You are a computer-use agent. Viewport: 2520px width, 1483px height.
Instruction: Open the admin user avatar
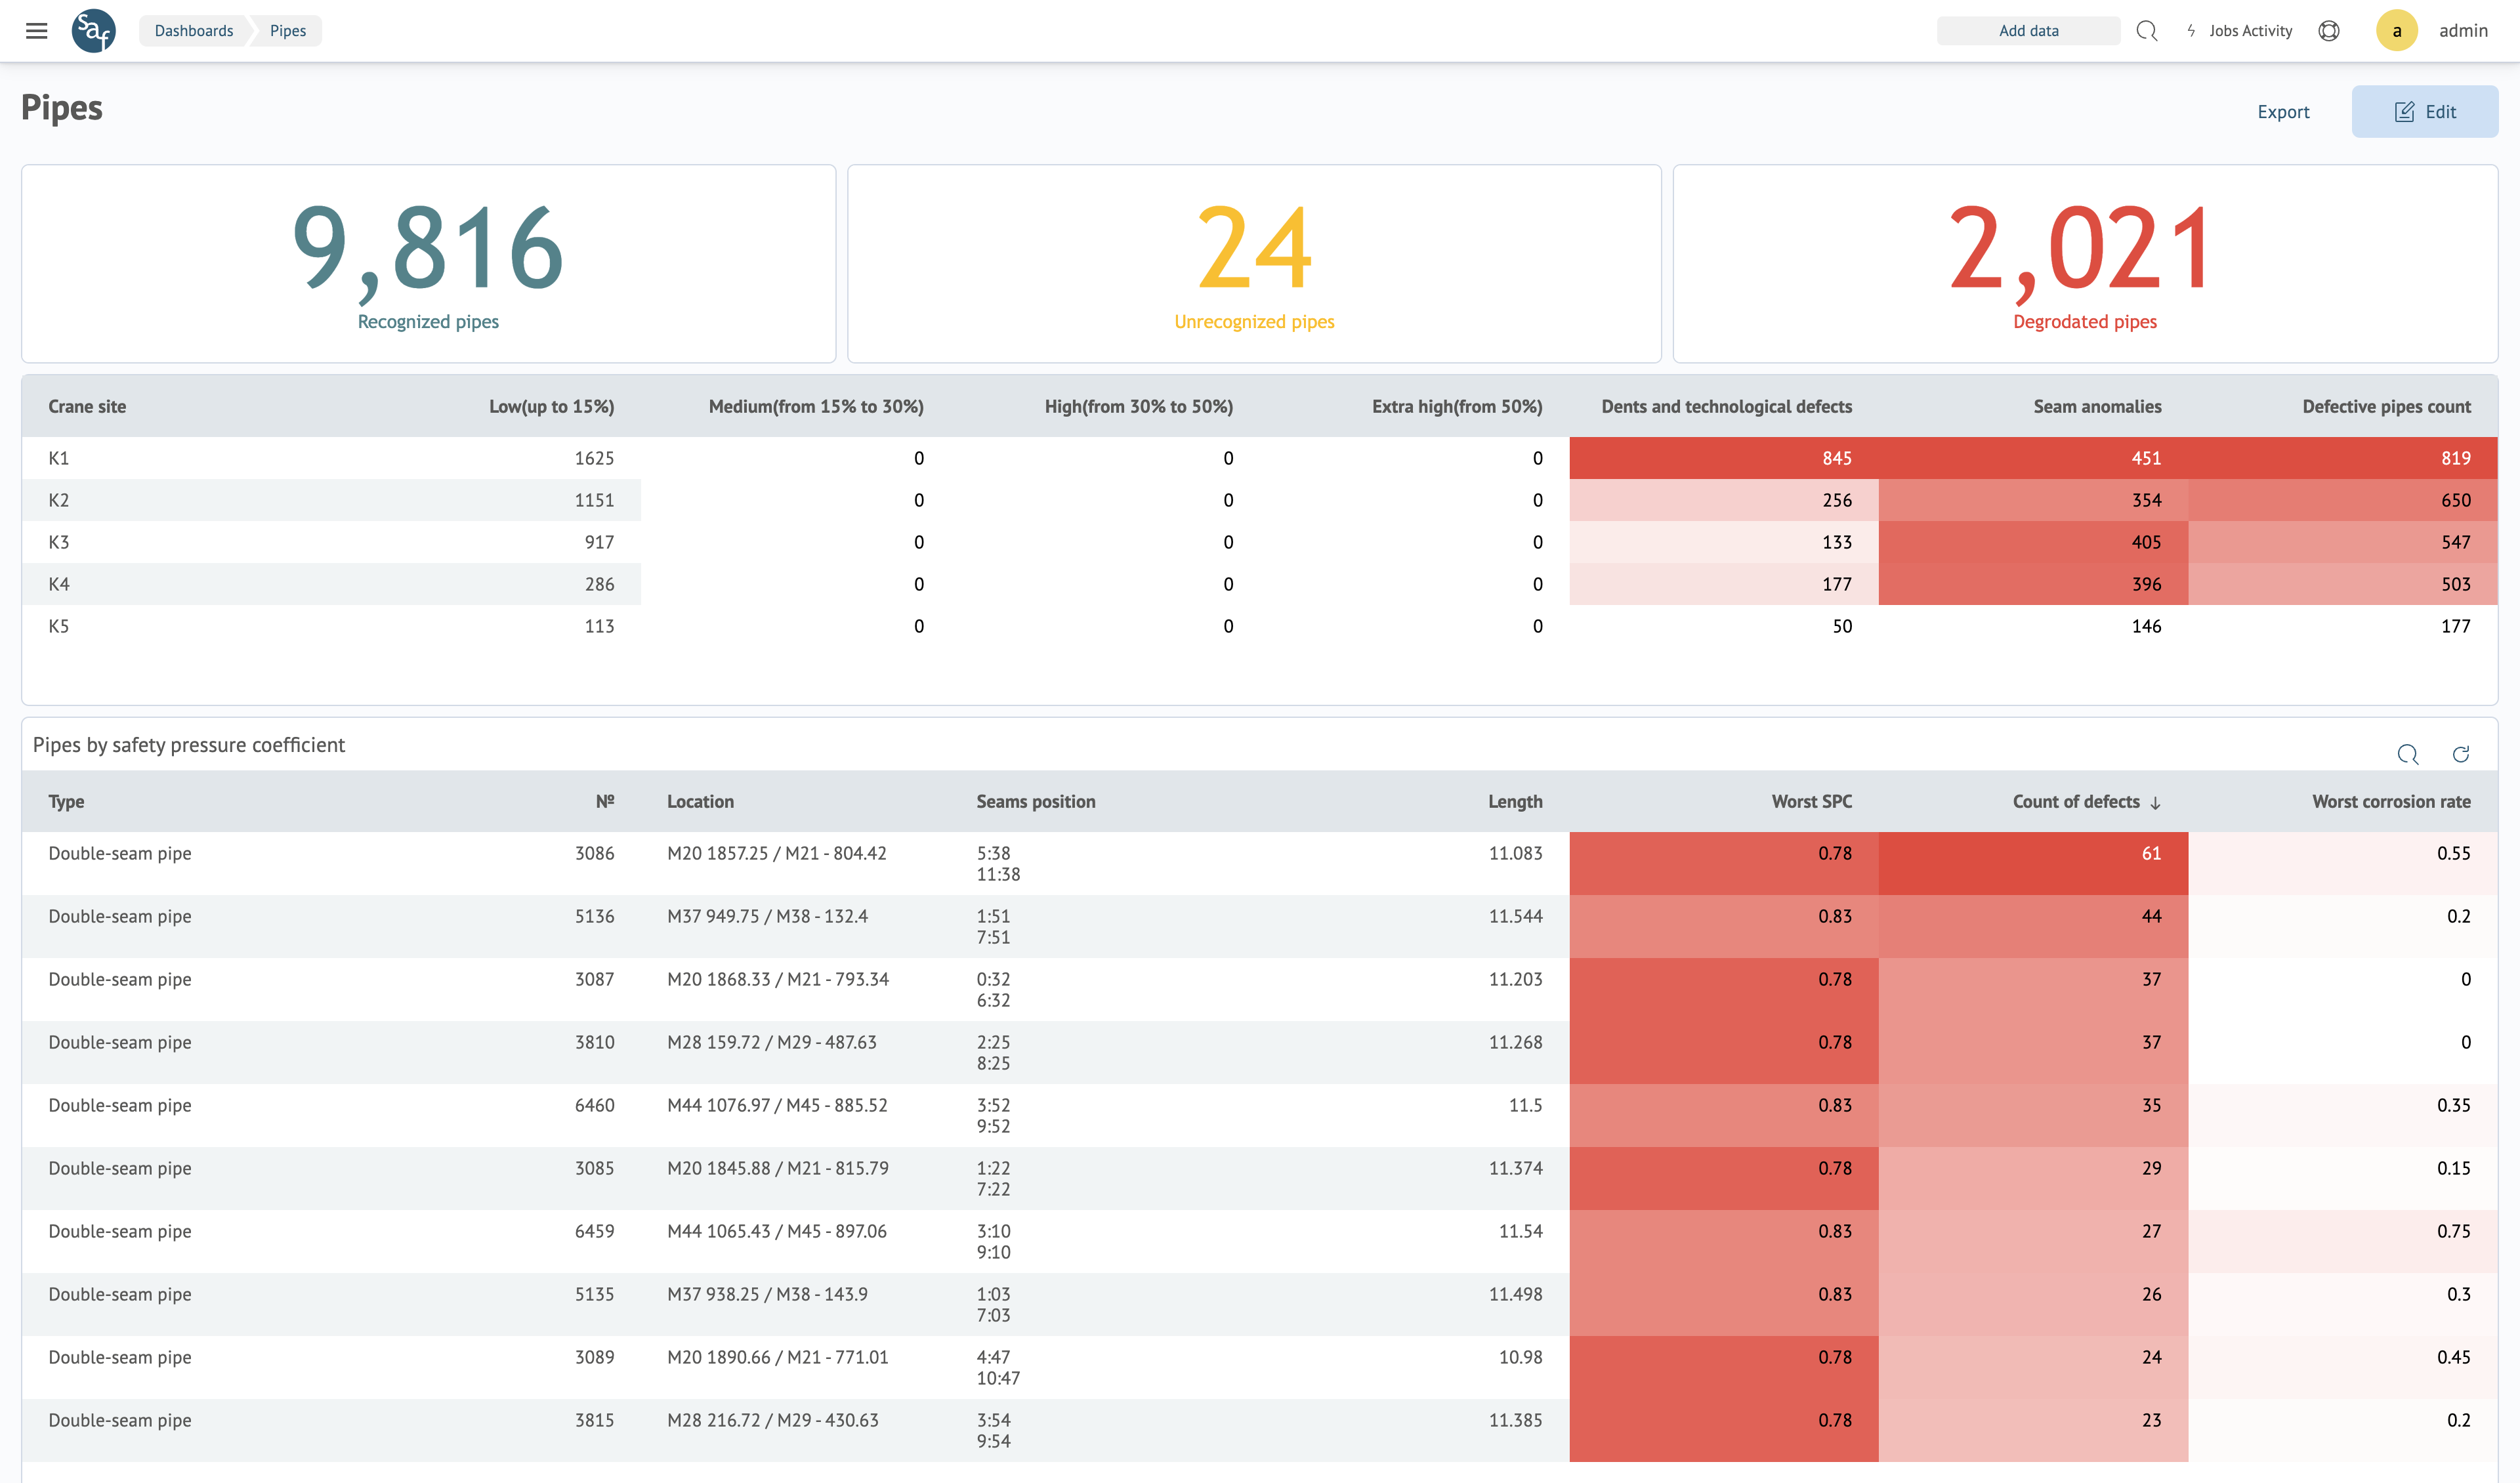(x=2396, y=31)
